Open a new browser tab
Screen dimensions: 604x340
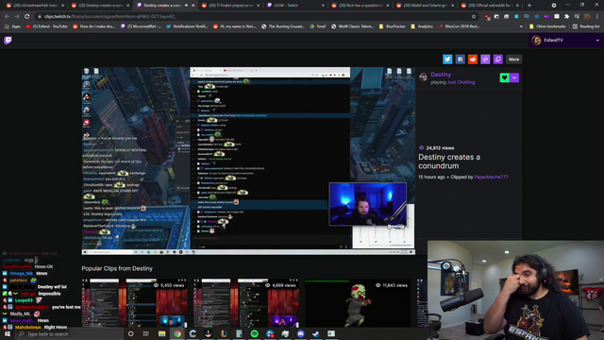pos(528,6)
